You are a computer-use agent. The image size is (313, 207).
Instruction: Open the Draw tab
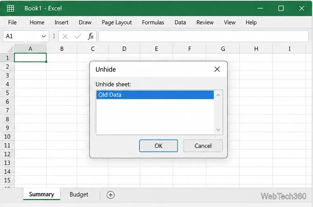(x=85, y=22)
